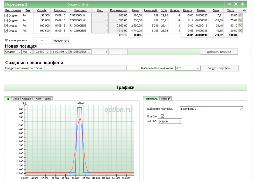Remove the 95 000 strike position
Screen dimensions: 255x182
240,20
